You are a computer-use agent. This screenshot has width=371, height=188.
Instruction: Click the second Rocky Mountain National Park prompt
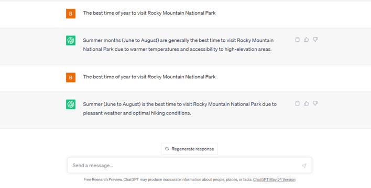tap(149, 77)
